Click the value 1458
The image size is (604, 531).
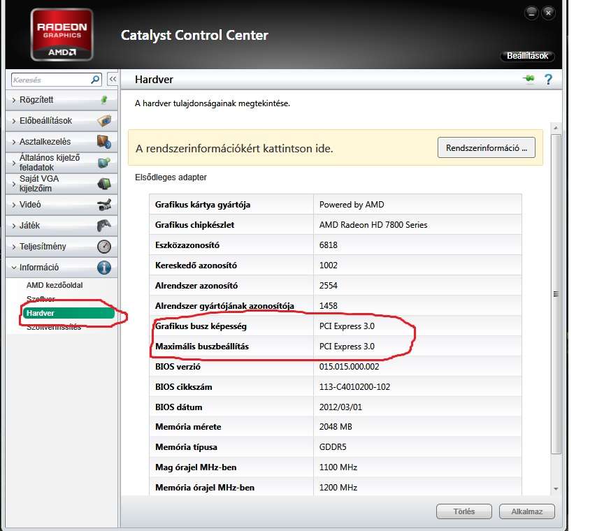[x=328, y=306]
